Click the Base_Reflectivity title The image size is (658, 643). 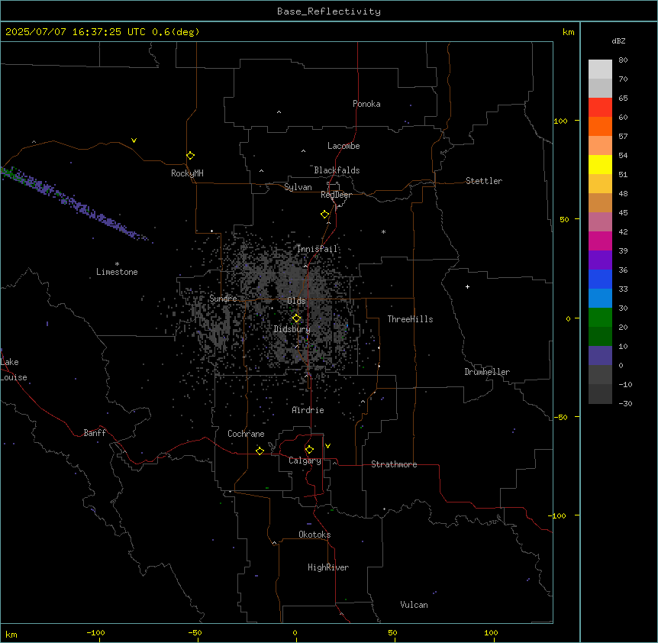point(329,11)
